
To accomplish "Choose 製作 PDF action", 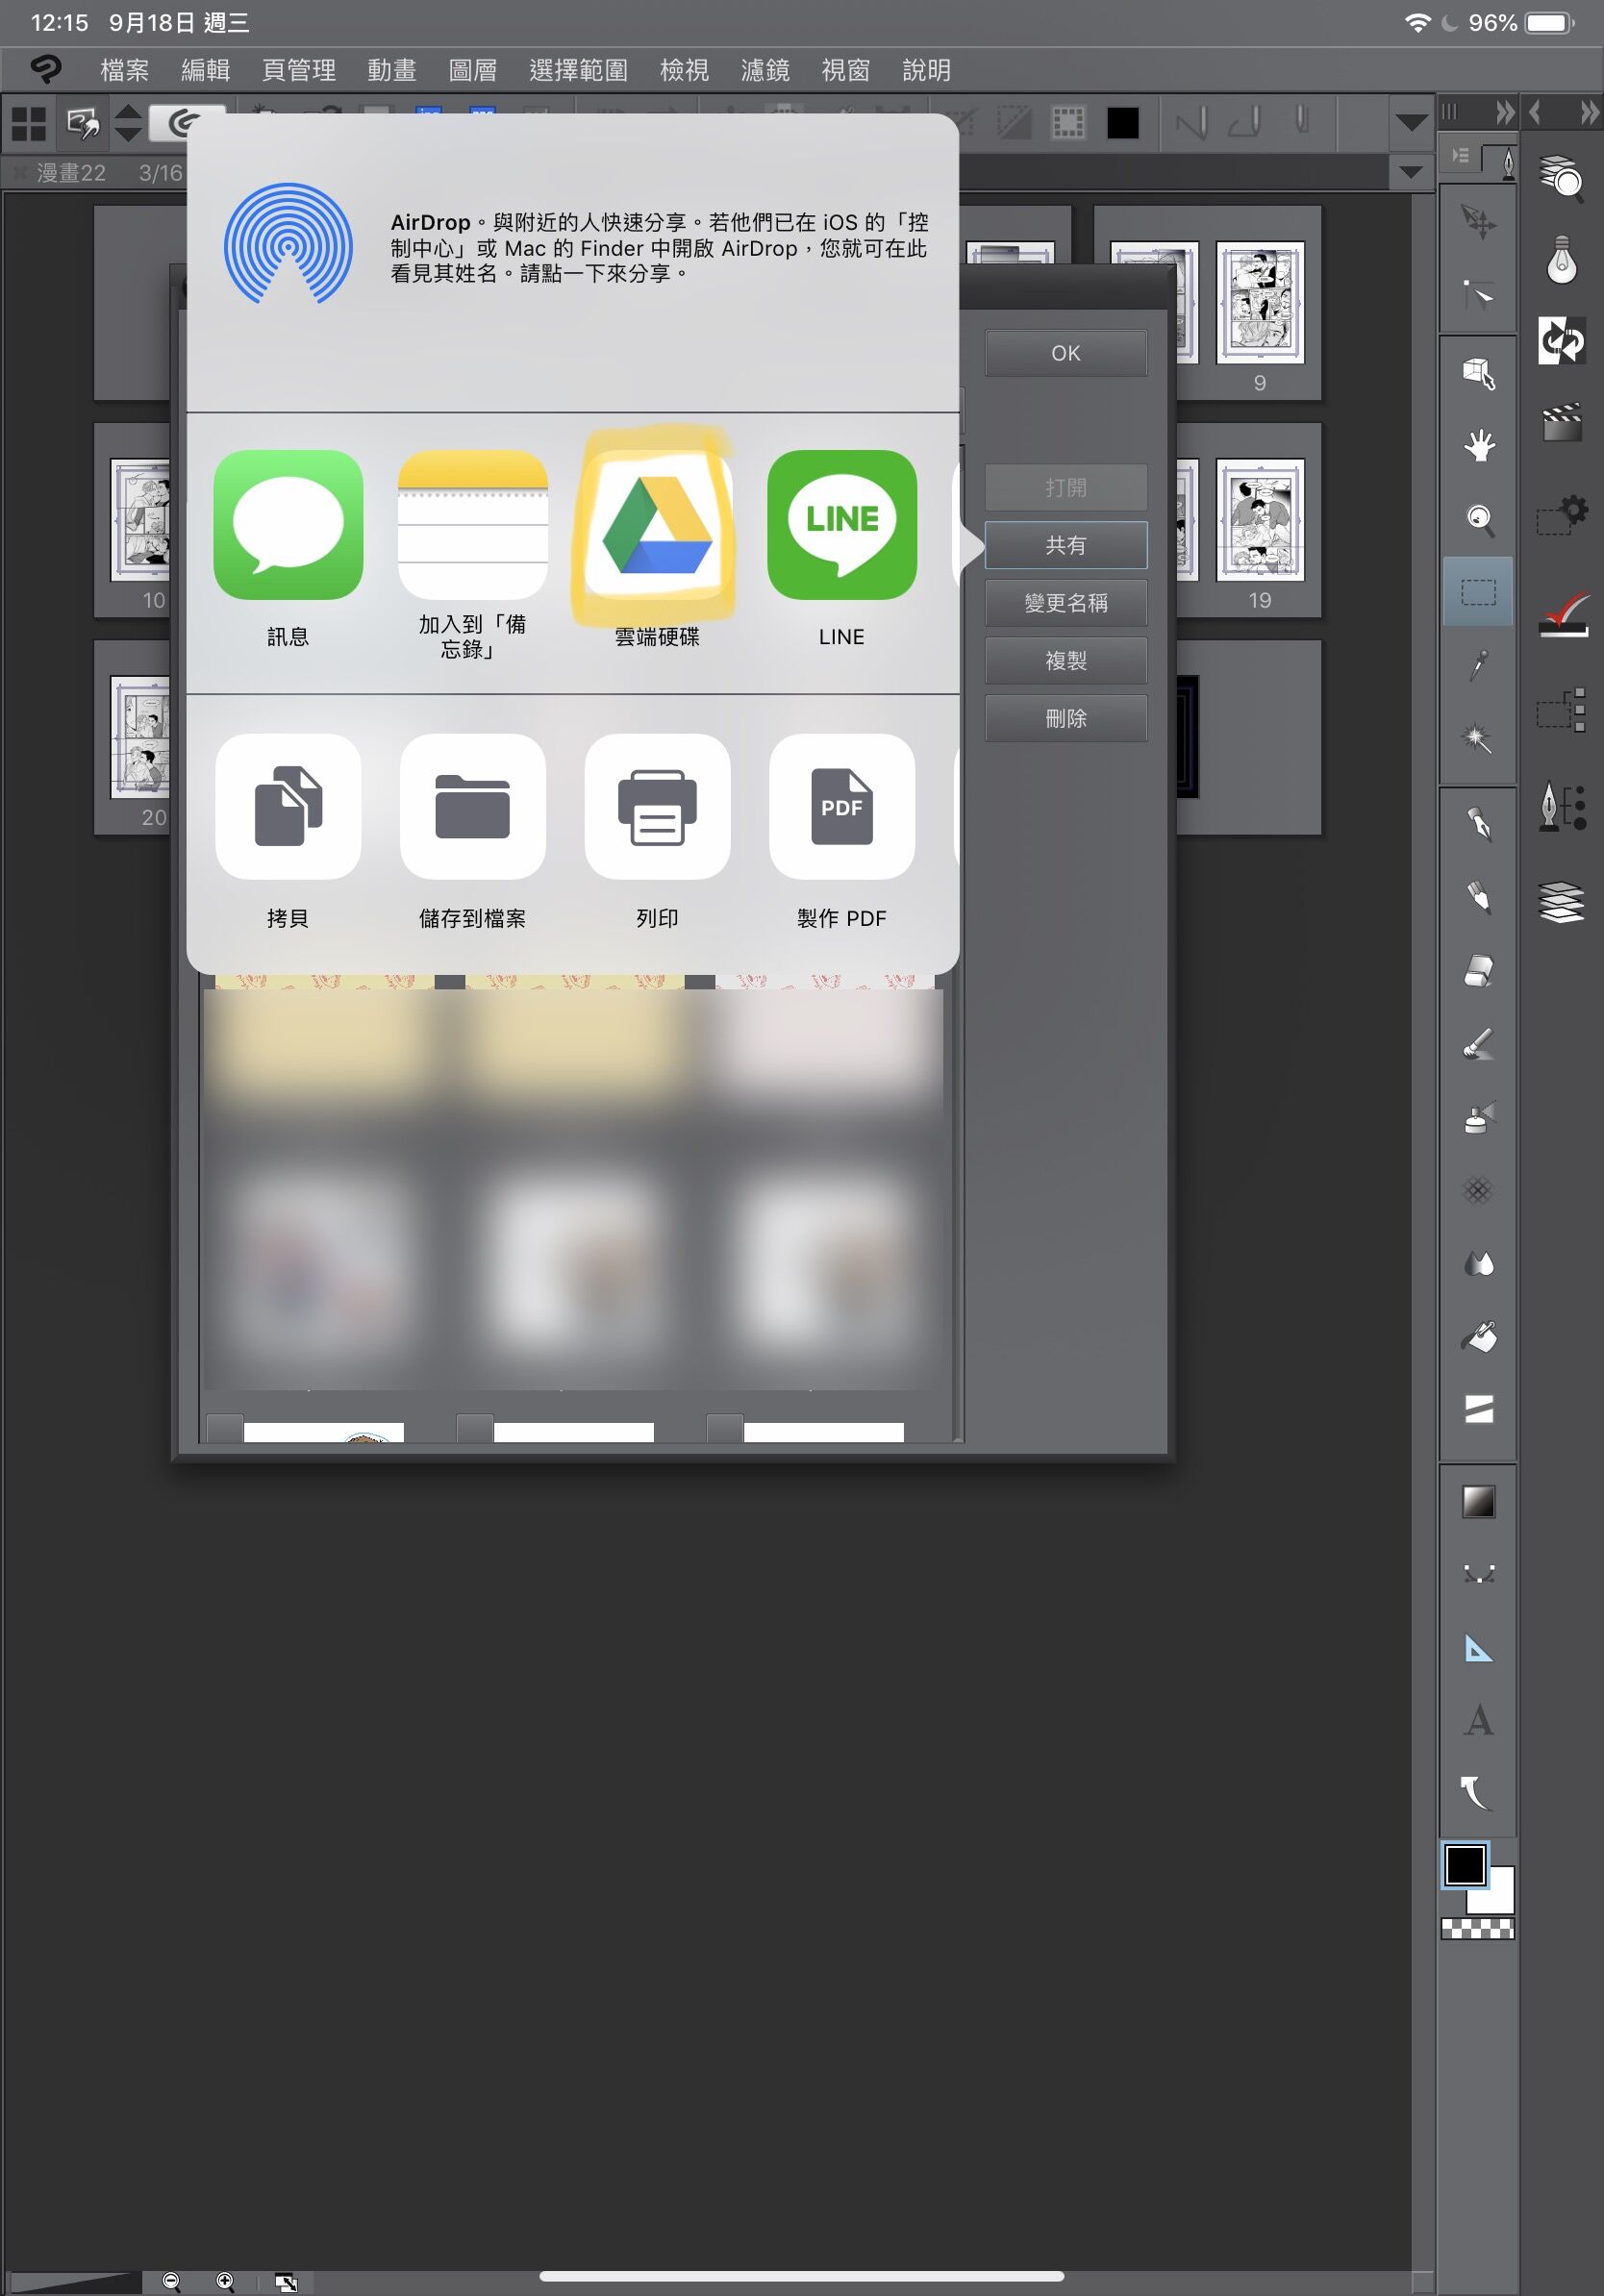I will pos(842,807).
